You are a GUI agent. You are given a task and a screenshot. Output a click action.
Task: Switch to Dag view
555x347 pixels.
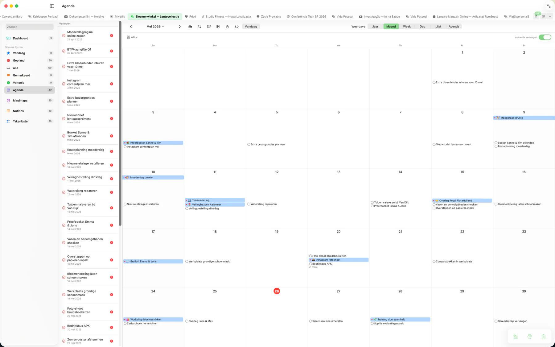coord(422,27)
